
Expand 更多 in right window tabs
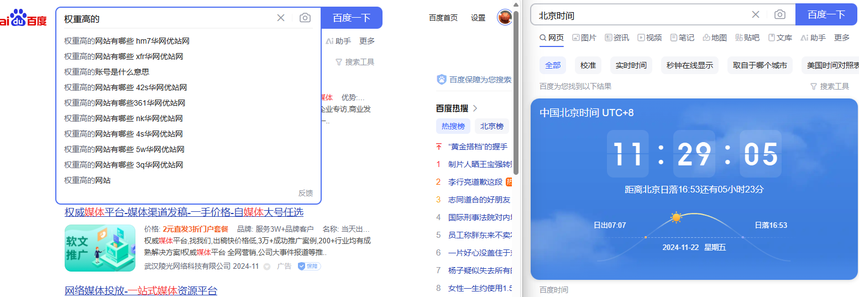842,38
